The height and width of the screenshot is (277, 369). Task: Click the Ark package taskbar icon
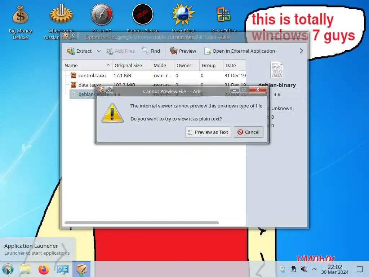[x=81, y=269]
